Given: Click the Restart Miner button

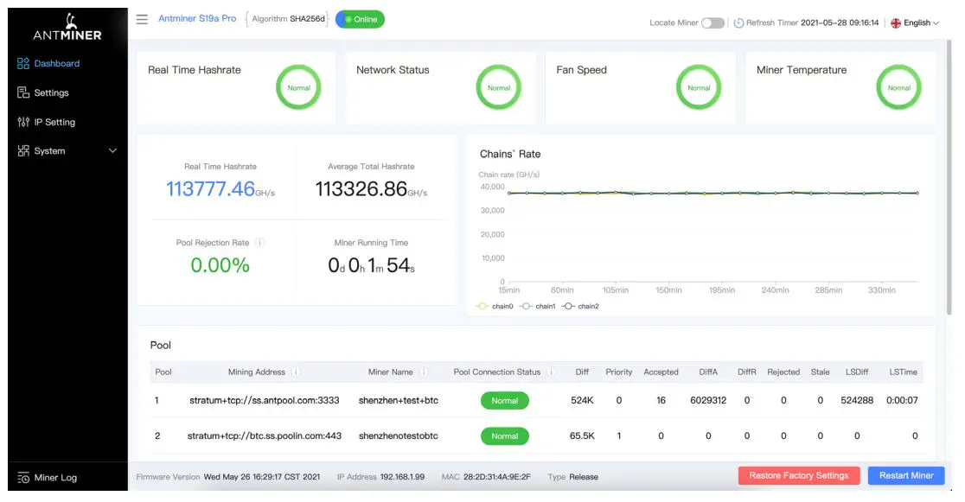Looking at the screenshot, I should pyautogui.click(x=905, y=476).
